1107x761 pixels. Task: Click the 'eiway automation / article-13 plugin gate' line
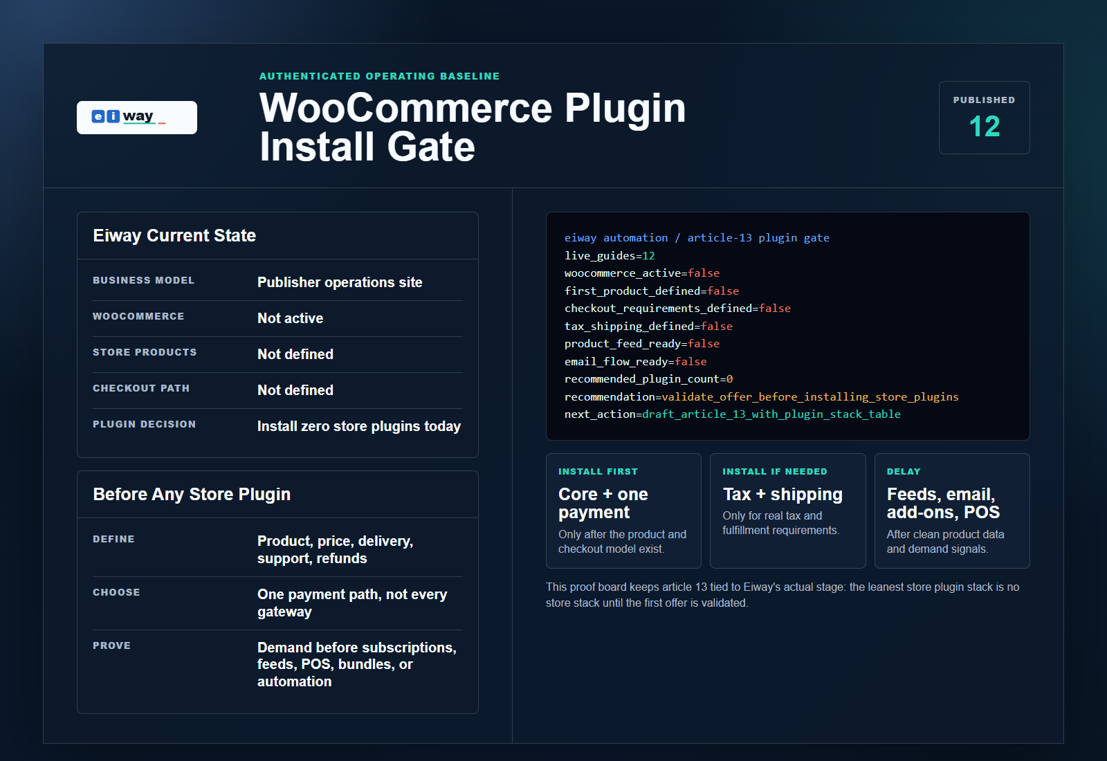(x=697, y=238)
